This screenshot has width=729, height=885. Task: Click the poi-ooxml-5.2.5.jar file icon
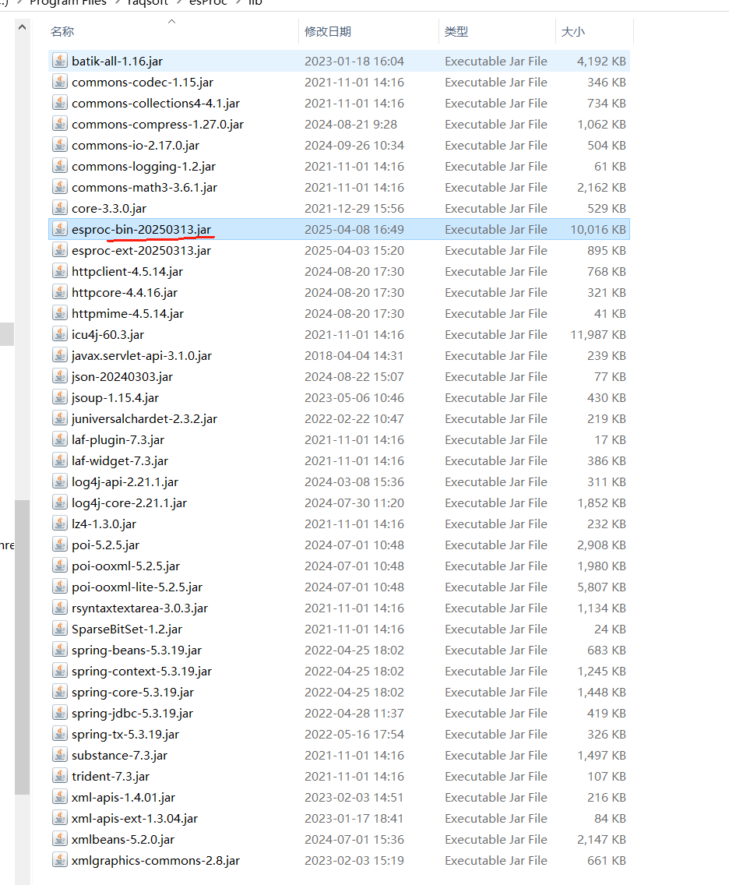[60, 566]
